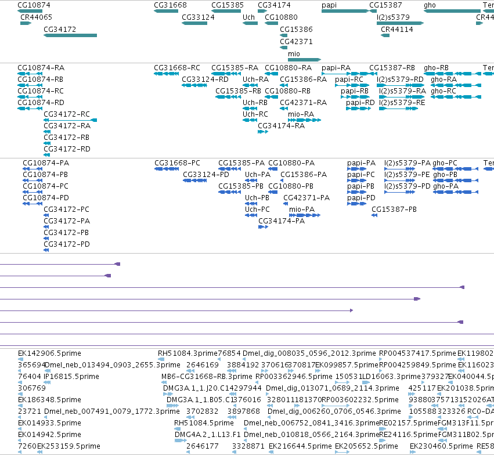Select protein CG42371-PA
Image resolution: width=494 pixels, height=455 pixels.
pyautogui.click(x=307, y=198)
